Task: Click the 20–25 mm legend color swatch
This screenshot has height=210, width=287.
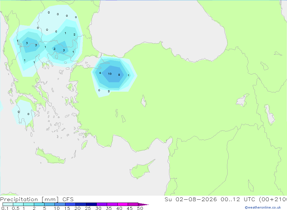Action: [x=81, y=204]
